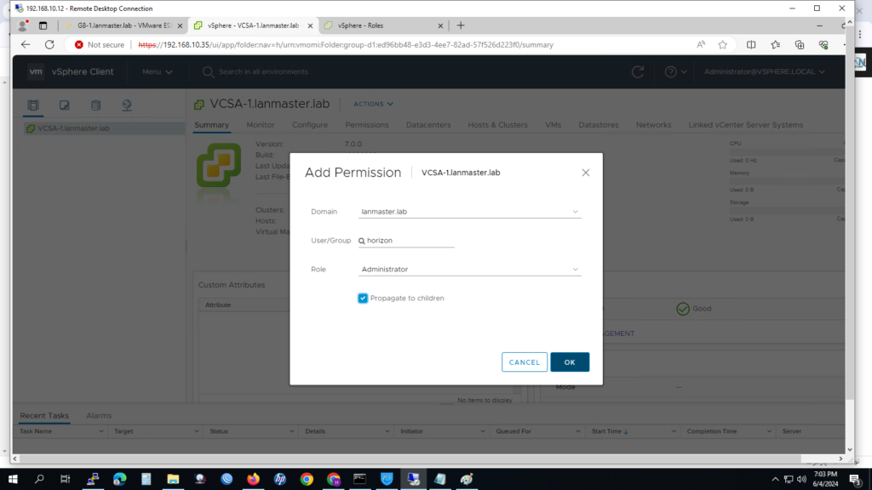This screenshot has height=490, width=872.
Task: Open the browser Favorites list icon
Action: click(x=775, y=44)
